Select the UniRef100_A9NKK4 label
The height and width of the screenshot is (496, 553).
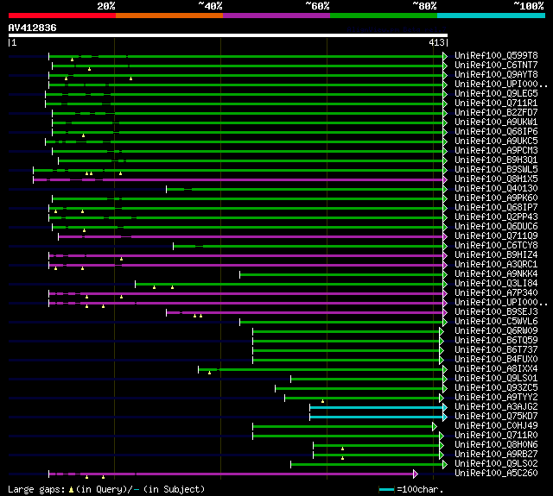click(496, 274)
